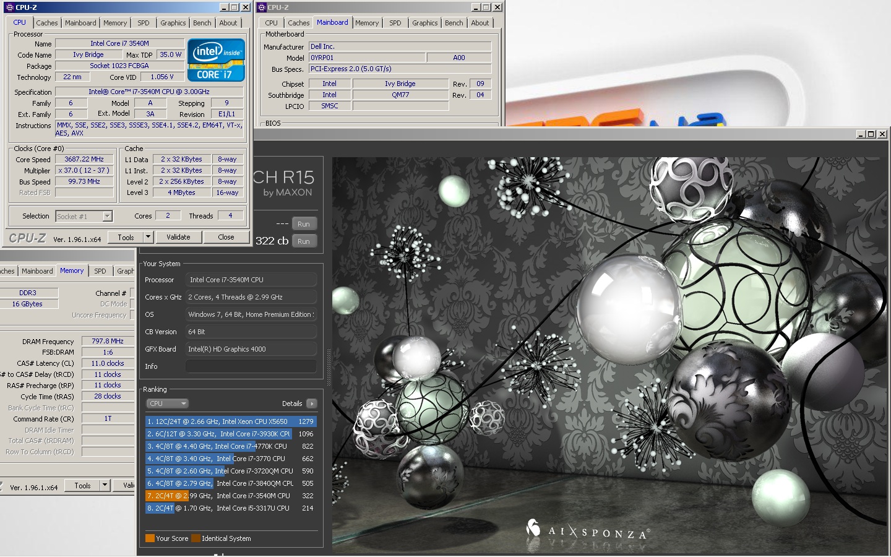The width and height of the screenshot is (891, 557).
Task: Minimize the CPU-Z Mainboard window
Action: click(476, 7)
